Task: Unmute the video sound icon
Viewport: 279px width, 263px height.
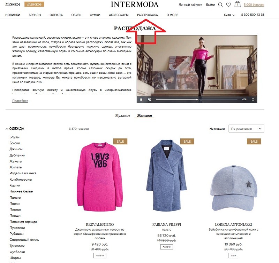Action: click(150, 99)
